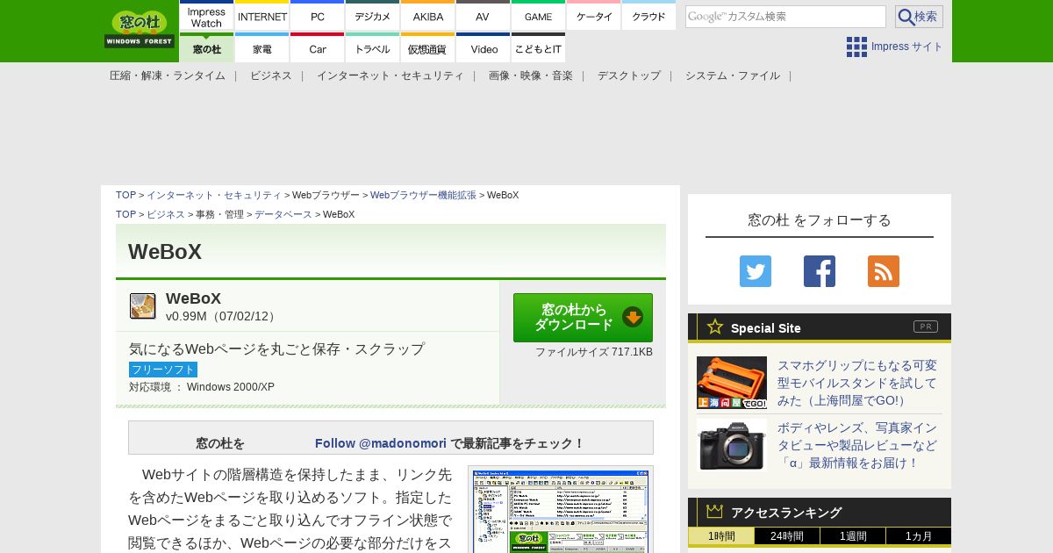Open the こどもとIT site tab
1053x553 pixels.
coord(538,48)
